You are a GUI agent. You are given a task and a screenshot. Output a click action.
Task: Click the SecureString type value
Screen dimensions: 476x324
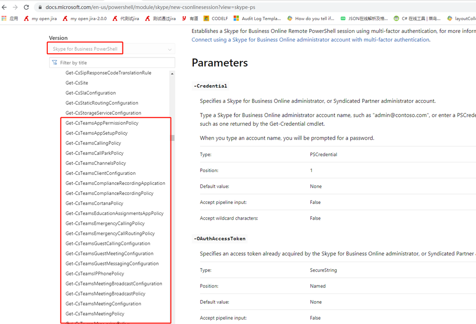[324, 270]
